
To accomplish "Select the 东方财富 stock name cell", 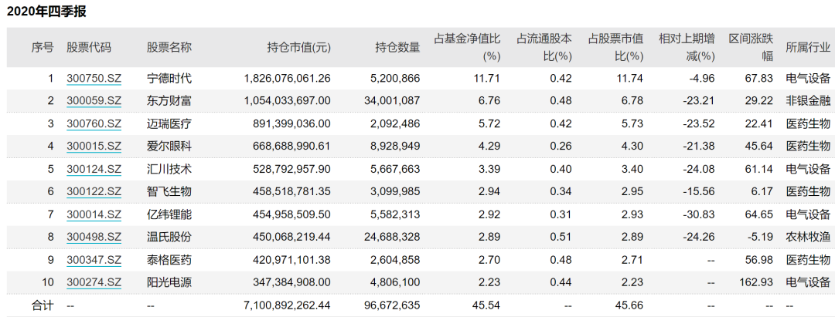I will [x=169, y=101].
